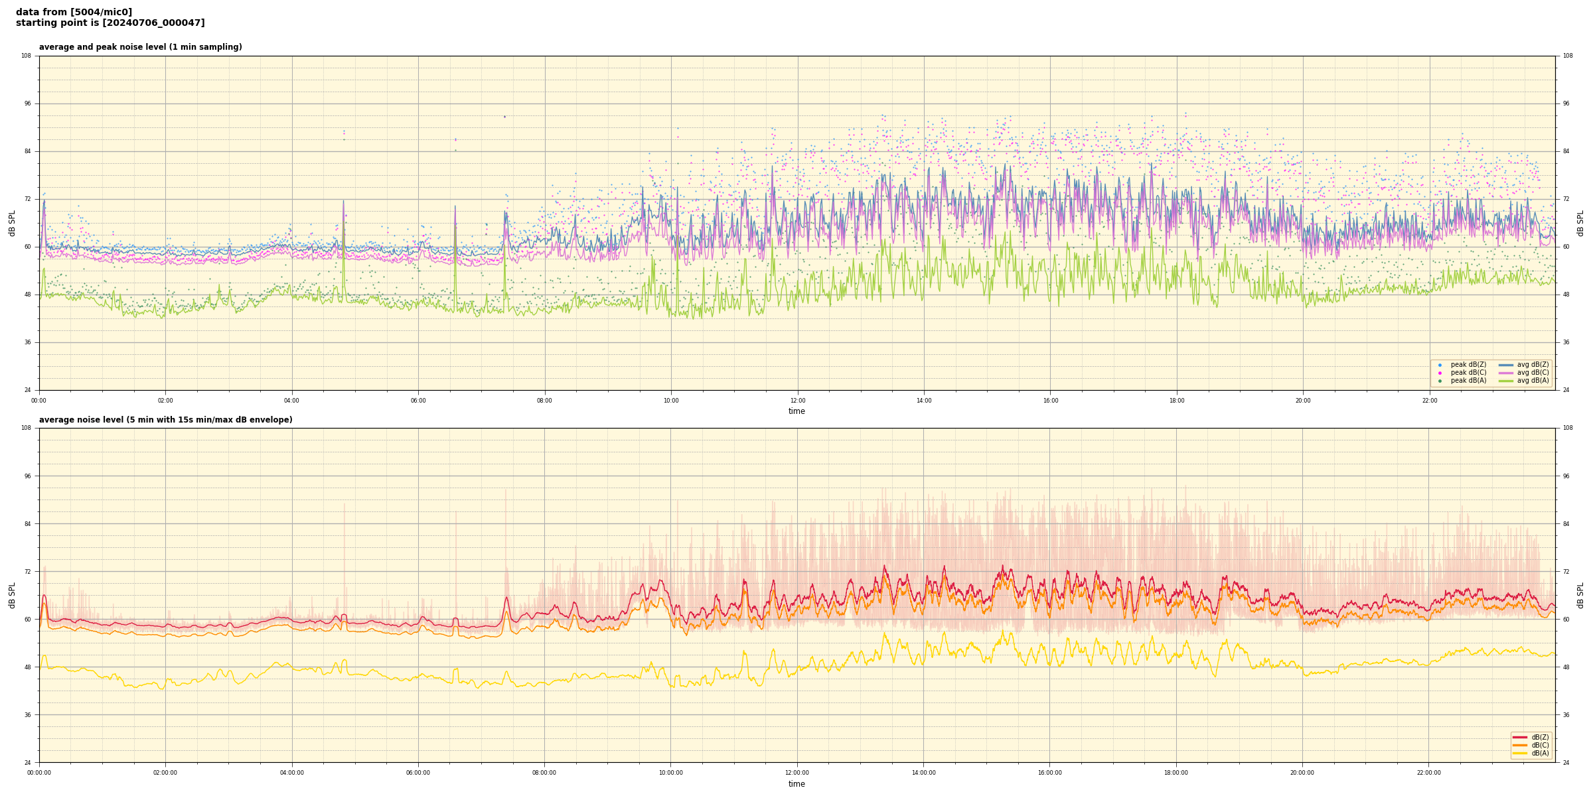
Task: Click the top chart title text
Action: click(140, 47)
